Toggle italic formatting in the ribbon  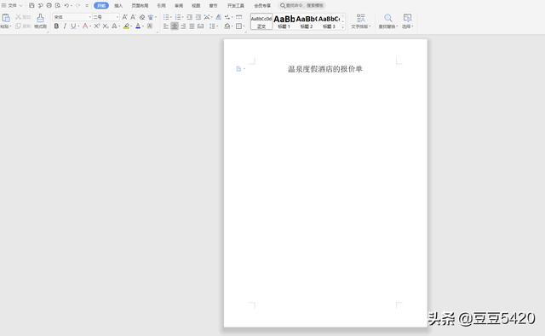[65, 26]
